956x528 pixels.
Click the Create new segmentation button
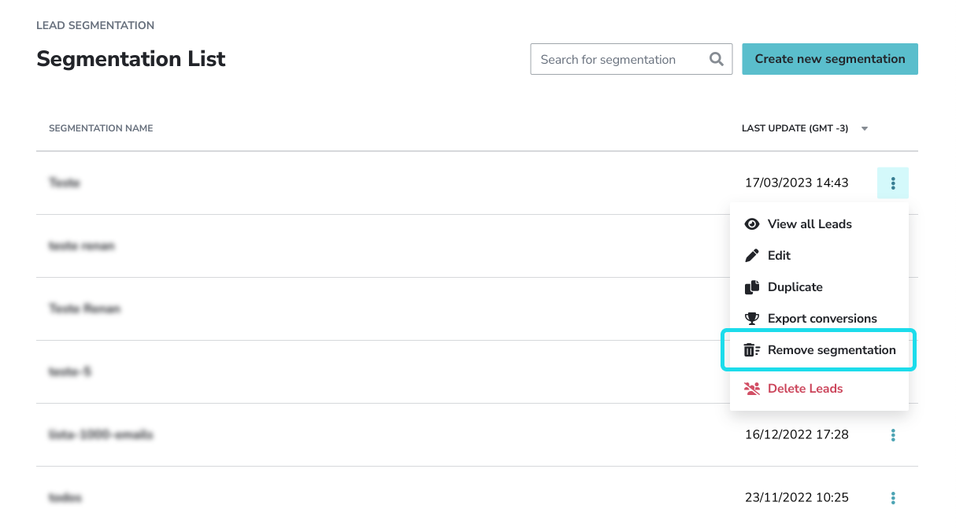click(829, 59)
